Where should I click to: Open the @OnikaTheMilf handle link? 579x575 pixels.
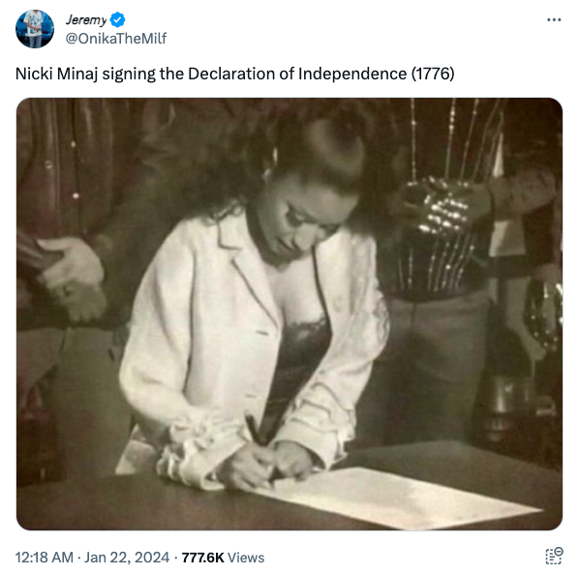point(116,39)
